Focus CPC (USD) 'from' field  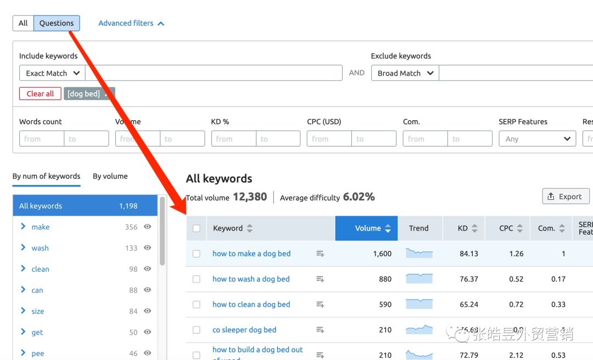329,139
